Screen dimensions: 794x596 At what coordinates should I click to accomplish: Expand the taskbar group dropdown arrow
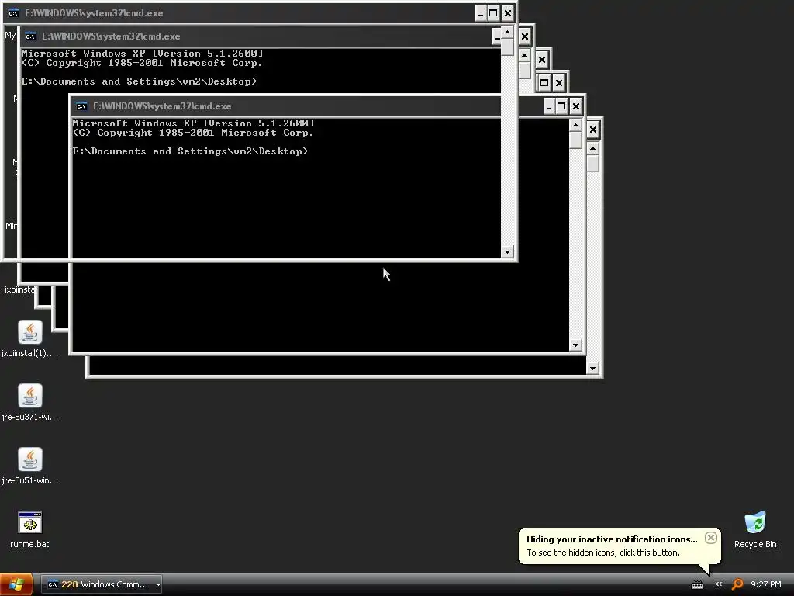coord(158,585)
